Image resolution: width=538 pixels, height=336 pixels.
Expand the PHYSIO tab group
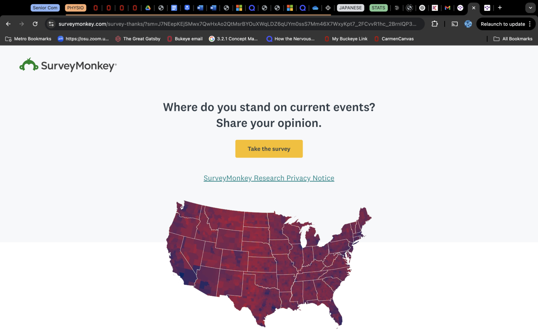click(x=76, y=8)
